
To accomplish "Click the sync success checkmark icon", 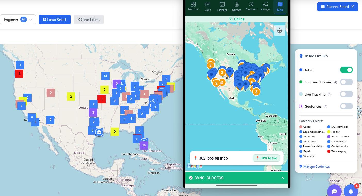I will [191, 178].
